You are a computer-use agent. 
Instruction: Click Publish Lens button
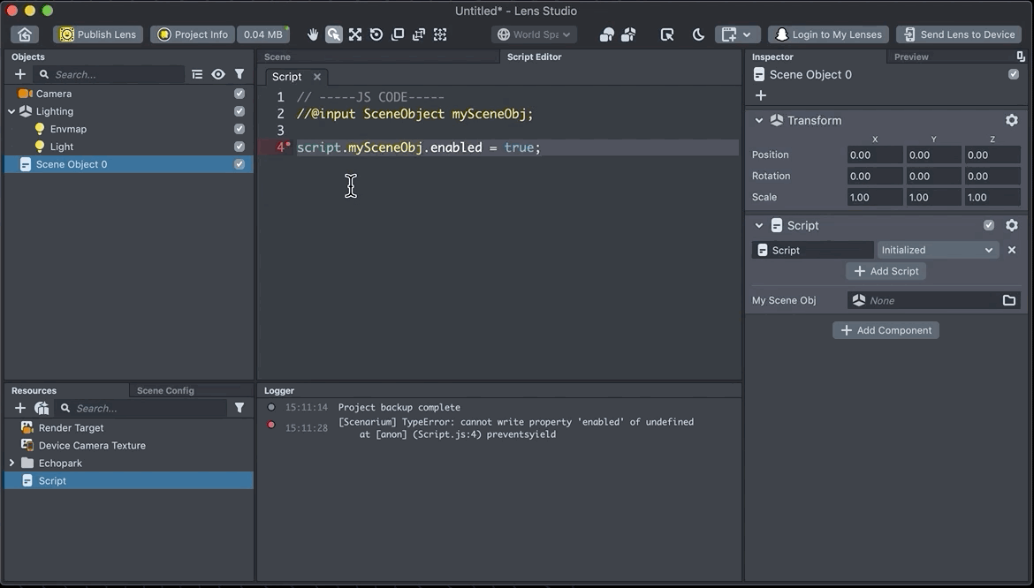pyautogui.click(x=98, y=34)
